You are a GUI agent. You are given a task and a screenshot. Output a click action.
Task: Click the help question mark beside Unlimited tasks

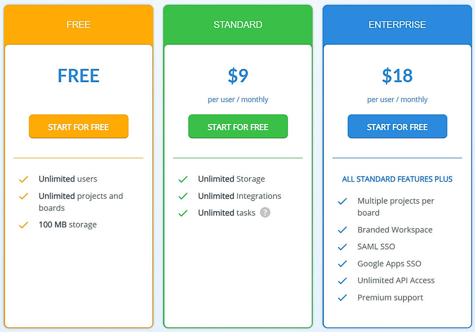[x=265, y=213]
